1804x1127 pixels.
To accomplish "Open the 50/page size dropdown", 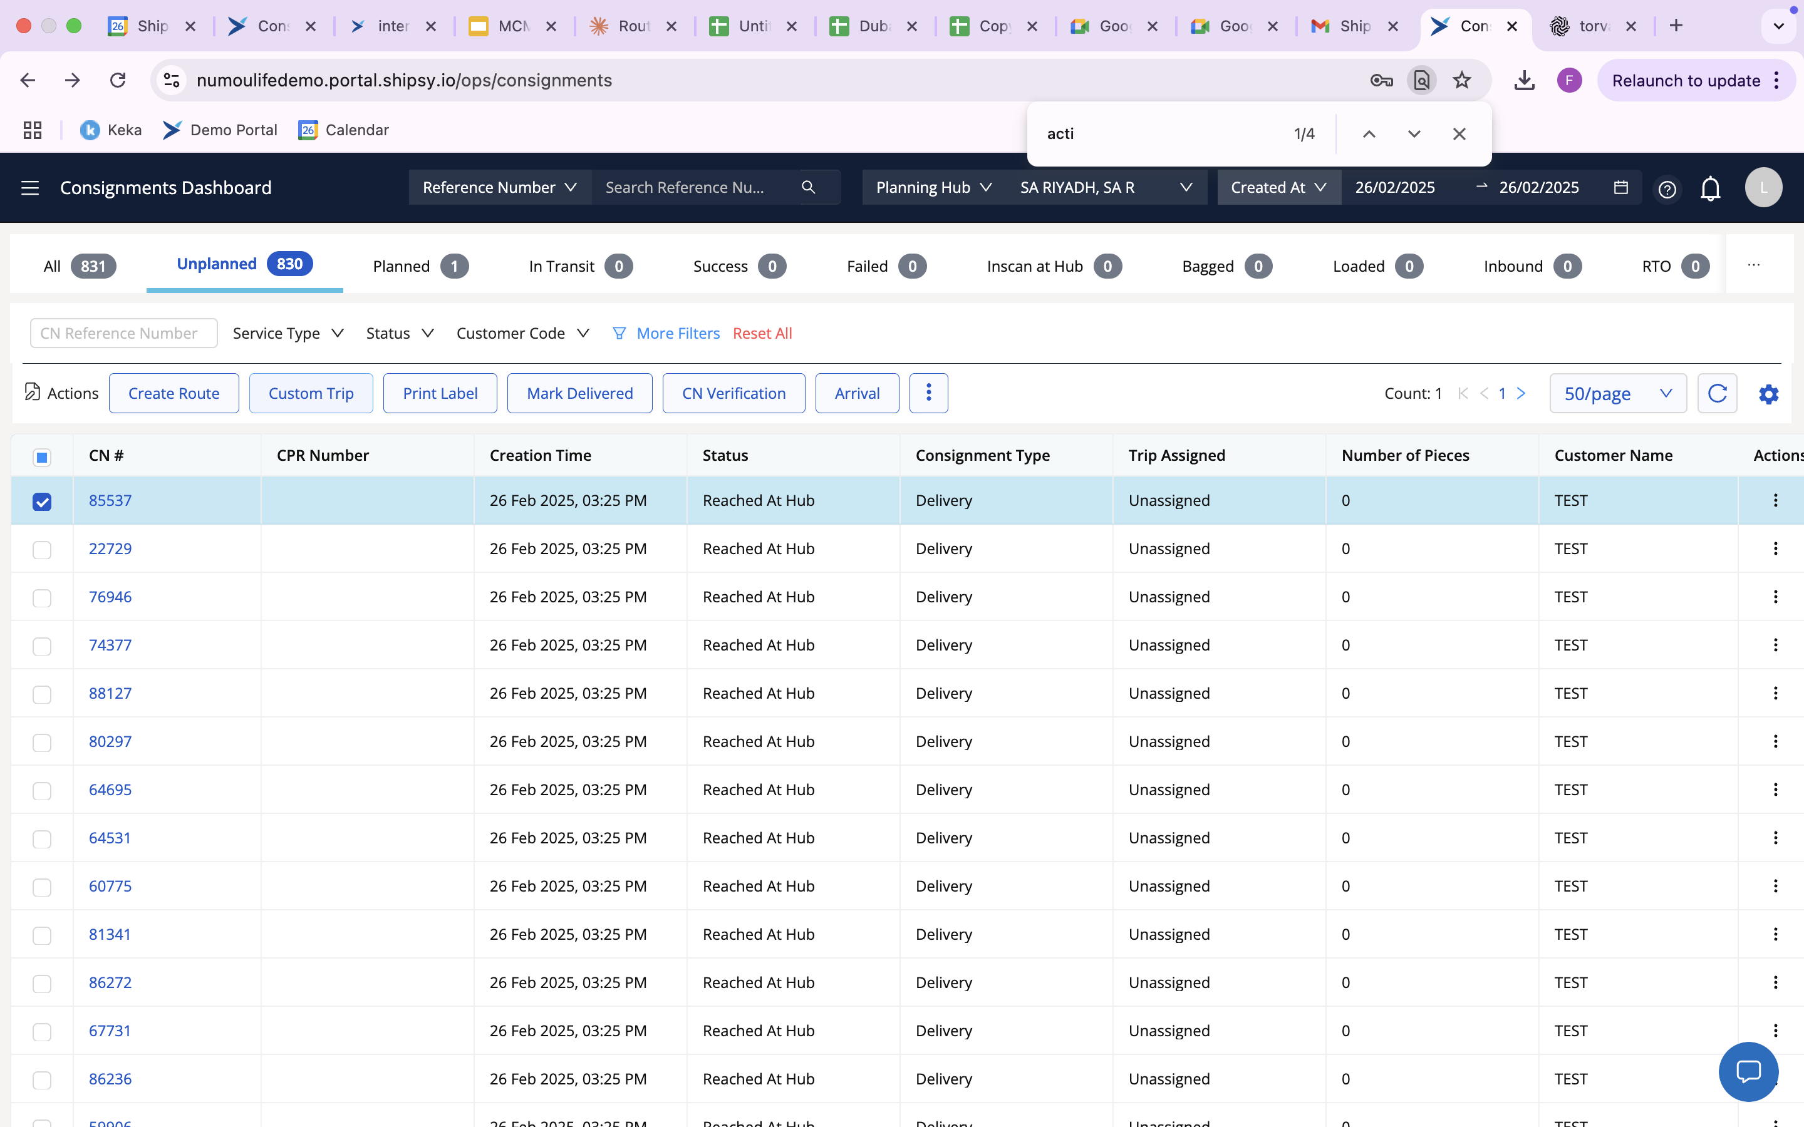I will coord(1617,394).
